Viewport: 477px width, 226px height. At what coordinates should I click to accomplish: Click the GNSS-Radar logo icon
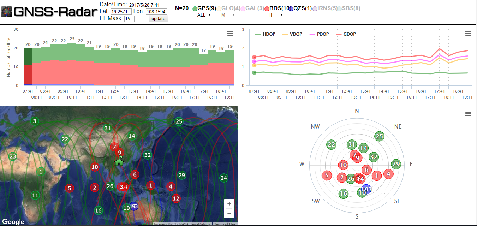tap(7, 12)
